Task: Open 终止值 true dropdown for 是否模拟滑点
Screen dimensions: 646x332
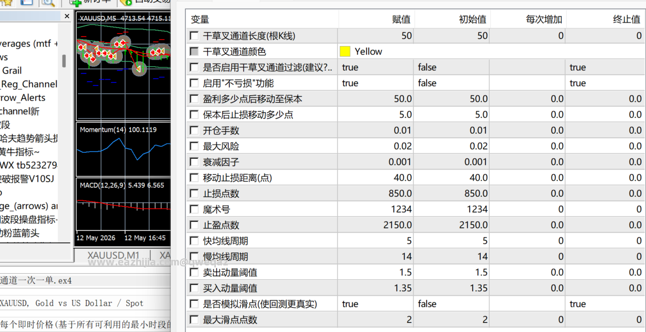Action: [x=605, y=304]
